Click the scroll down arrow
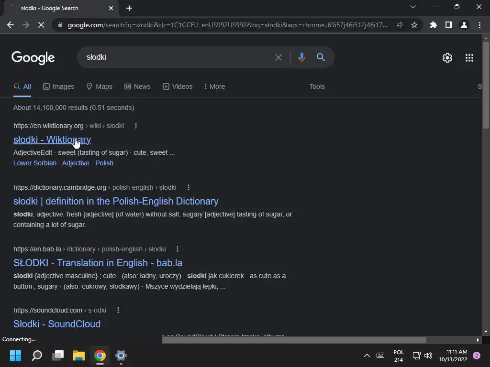Screen dimensions: 490x367 click(x=486, y=332)
